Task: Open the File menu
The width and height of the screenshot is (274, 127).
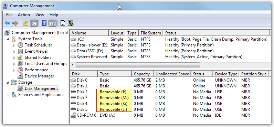Action: coord(9,15)
